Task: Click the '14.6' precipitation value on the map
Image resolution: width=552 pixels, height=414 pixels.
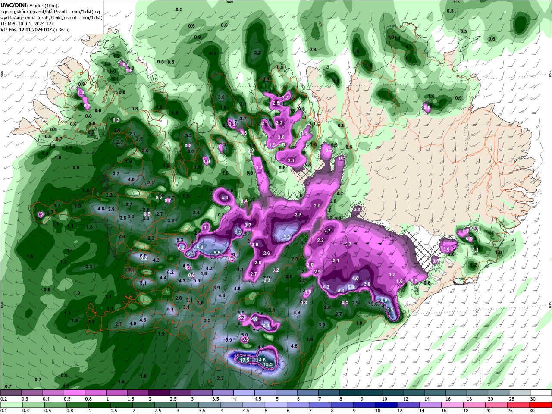Action: 261,360
